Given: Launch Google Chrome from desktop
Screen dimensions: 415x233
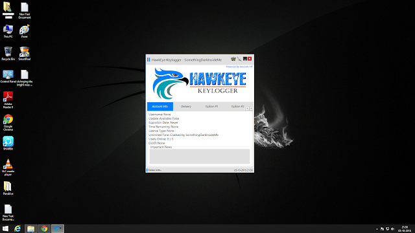Looking at the screenshot, I should pyautogui.click(x=8, y=122).
